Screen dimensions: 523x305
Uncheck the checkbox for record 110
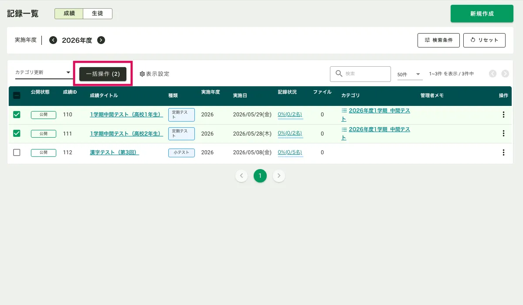point(17,115)
